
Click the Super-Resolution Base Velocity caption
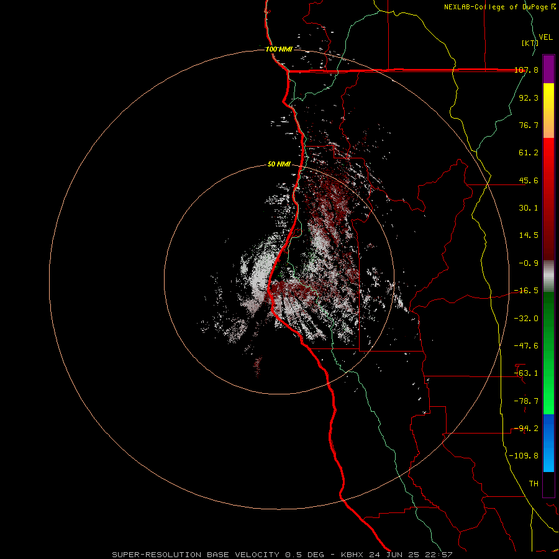tap(282, 555)
